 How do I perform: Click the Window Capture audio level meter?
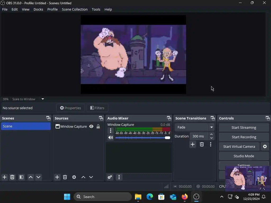pos(143,129)
